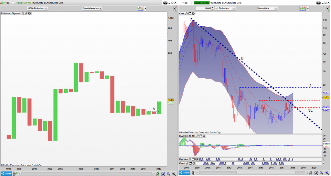Toggle the right chart's side panel arrow

pyautogui.click(x=328, y=9)
